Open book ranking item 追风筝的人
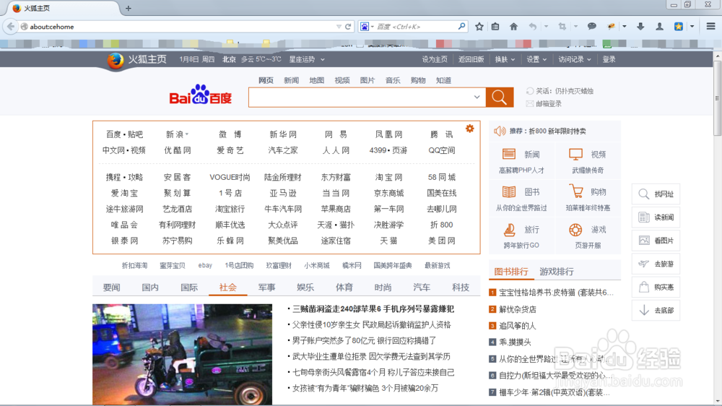Image resolution: width=722 pixels, height=406 pixels. [518, 326]
